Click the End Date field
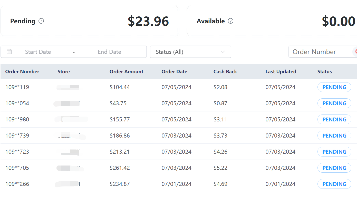 pos(109,52)
